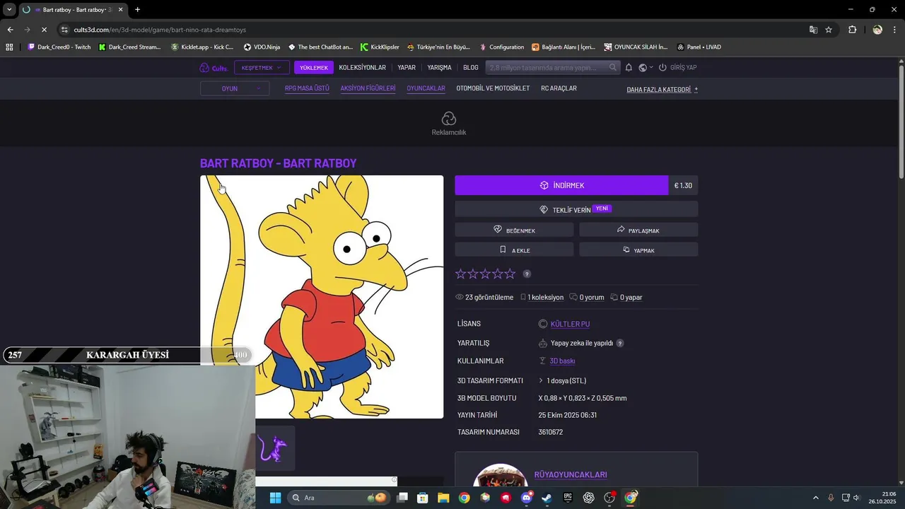This screenshot has height=509, width=905.
Task: Click the YÜKLEMEK upload button
Action: pos(314,68)
